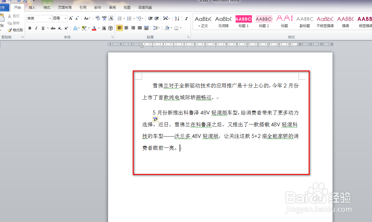Switch to the 页面布局 (Page Layout) tab
The width and height of the screenshot is (372, 222).
click(x=65, y=8)
